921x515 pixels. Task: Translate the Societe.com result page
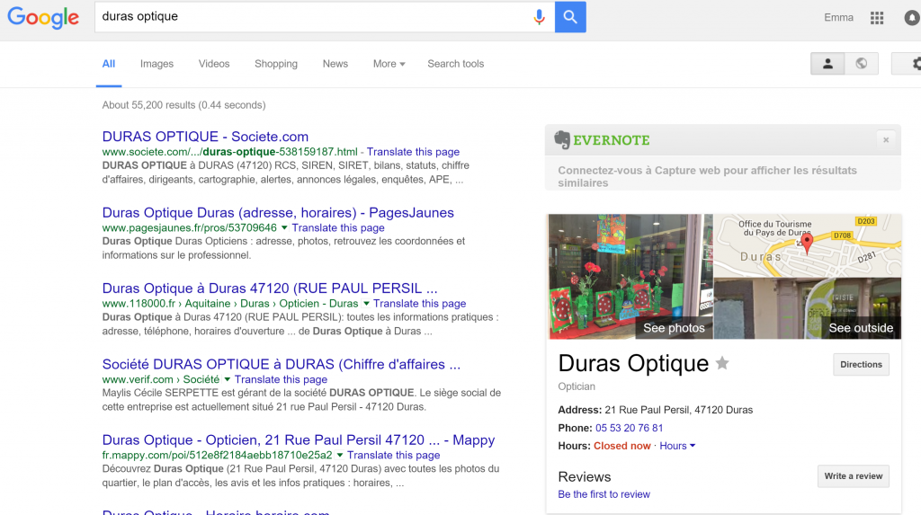[413, 152]
